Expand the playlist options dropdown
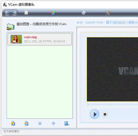This screenshot has height=136, width=138. pos(67,123)
